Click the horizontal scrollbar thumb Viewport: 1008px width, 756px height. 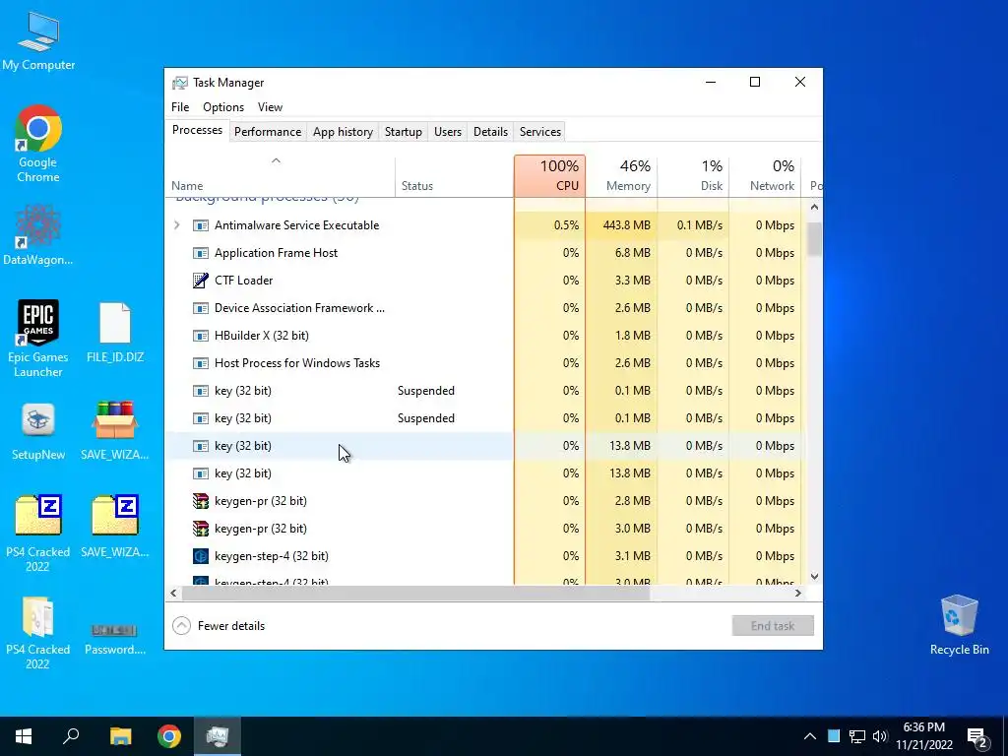pos(416,593)
